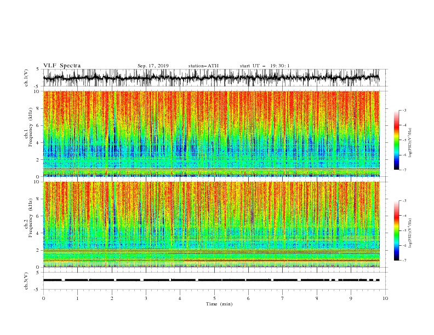Click the "start UT = 19:30:1" text
The width and height of the screenshot is (434, 335).
tap(265, 66)
